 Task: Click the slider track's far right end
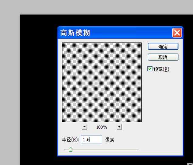(x=138, y=149)
